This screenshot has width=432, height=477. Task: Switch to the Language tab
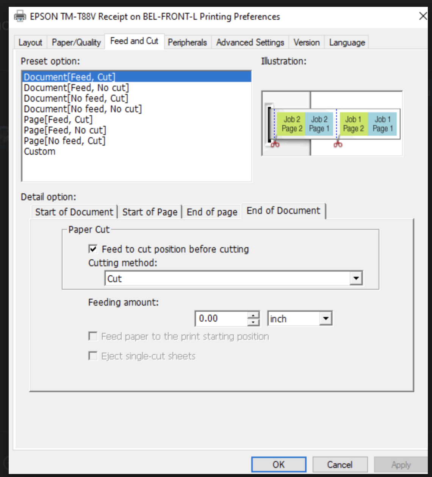[347, 42]
